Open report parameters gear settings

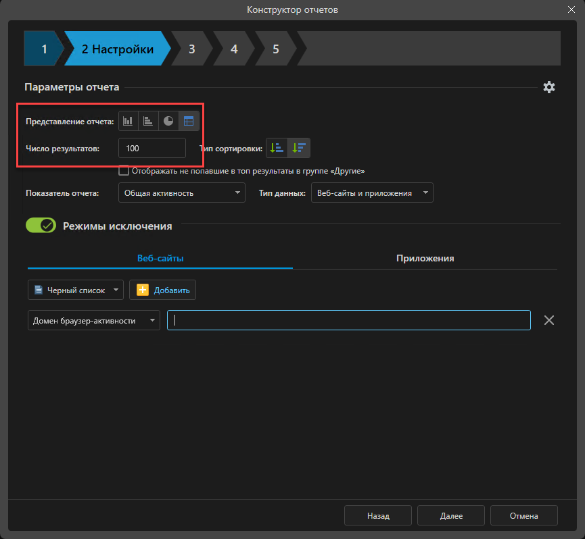point(549,87)
